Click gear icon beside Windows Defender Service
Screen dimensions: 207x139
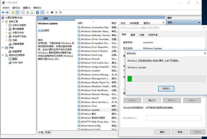79,35
